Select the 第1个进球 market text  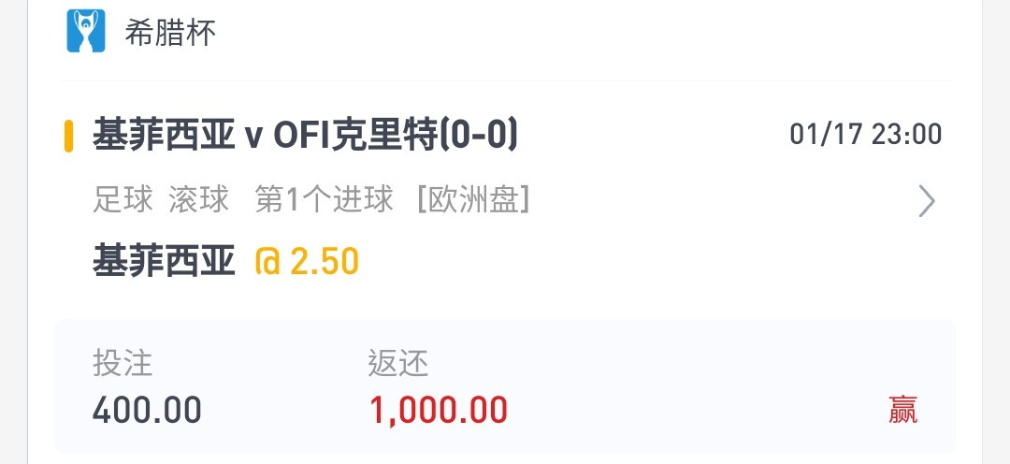(324, 199)
